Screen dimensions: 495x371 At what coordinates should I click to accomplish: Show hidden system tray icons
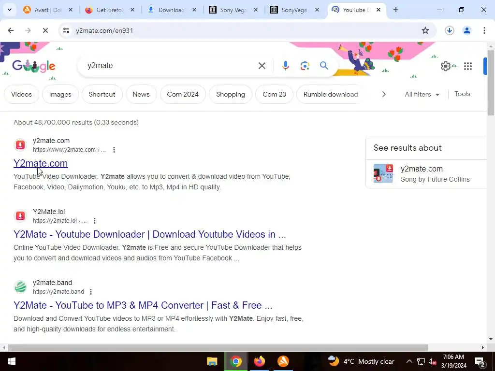(x=409, y=361)
